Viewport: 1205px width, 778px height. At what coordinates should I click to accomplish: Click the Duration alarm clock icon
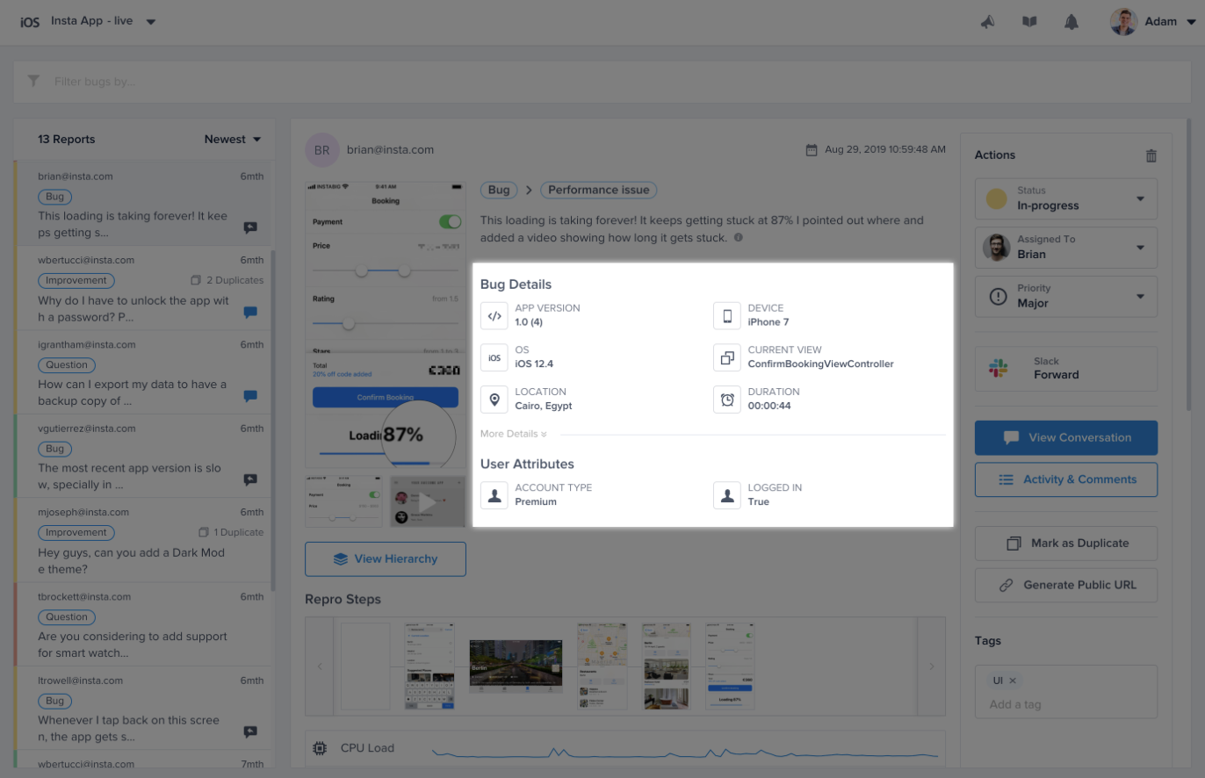tap(727, 400)
